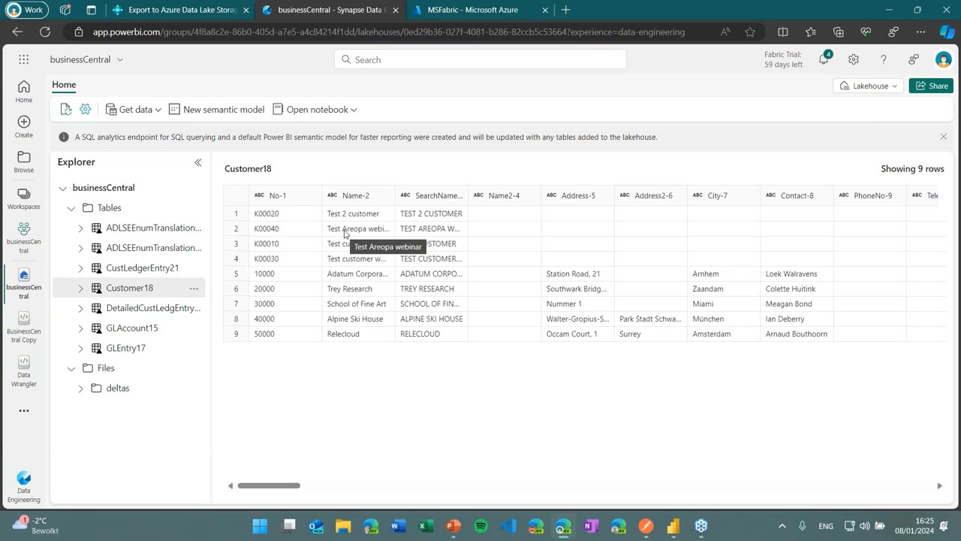Open Browse in the left navigation

(x=24, y=162)
